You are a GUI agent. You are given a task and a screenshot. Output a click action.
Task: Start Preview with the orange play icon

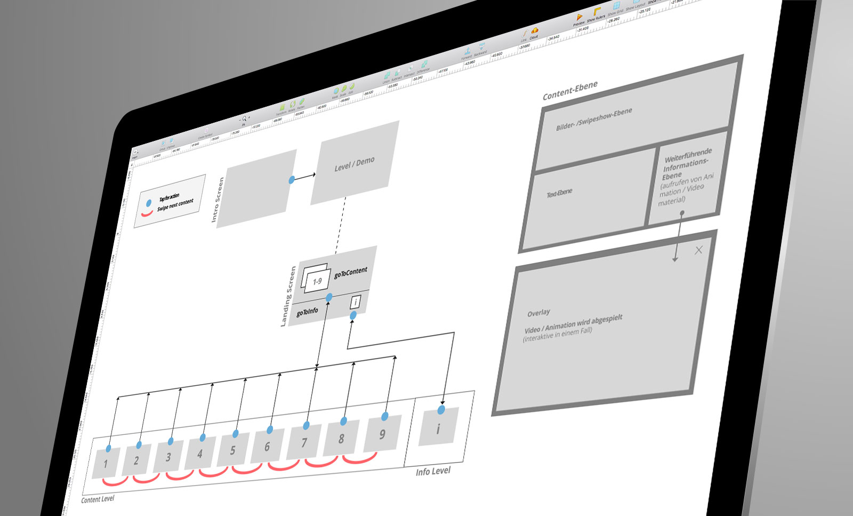click(x=580, y=18)
